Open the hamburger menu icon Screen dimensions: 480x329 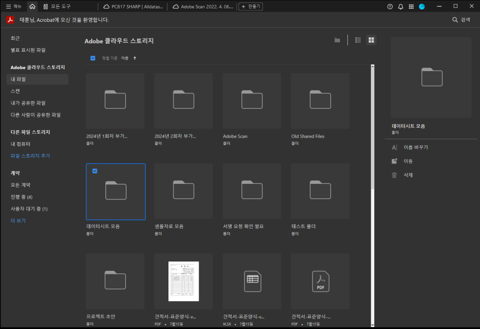click(8, 6)
